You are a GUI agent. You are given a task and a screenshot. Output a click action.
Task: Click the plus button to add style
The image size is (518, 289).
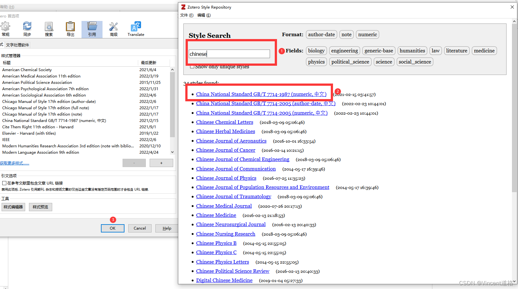[161, 163]
